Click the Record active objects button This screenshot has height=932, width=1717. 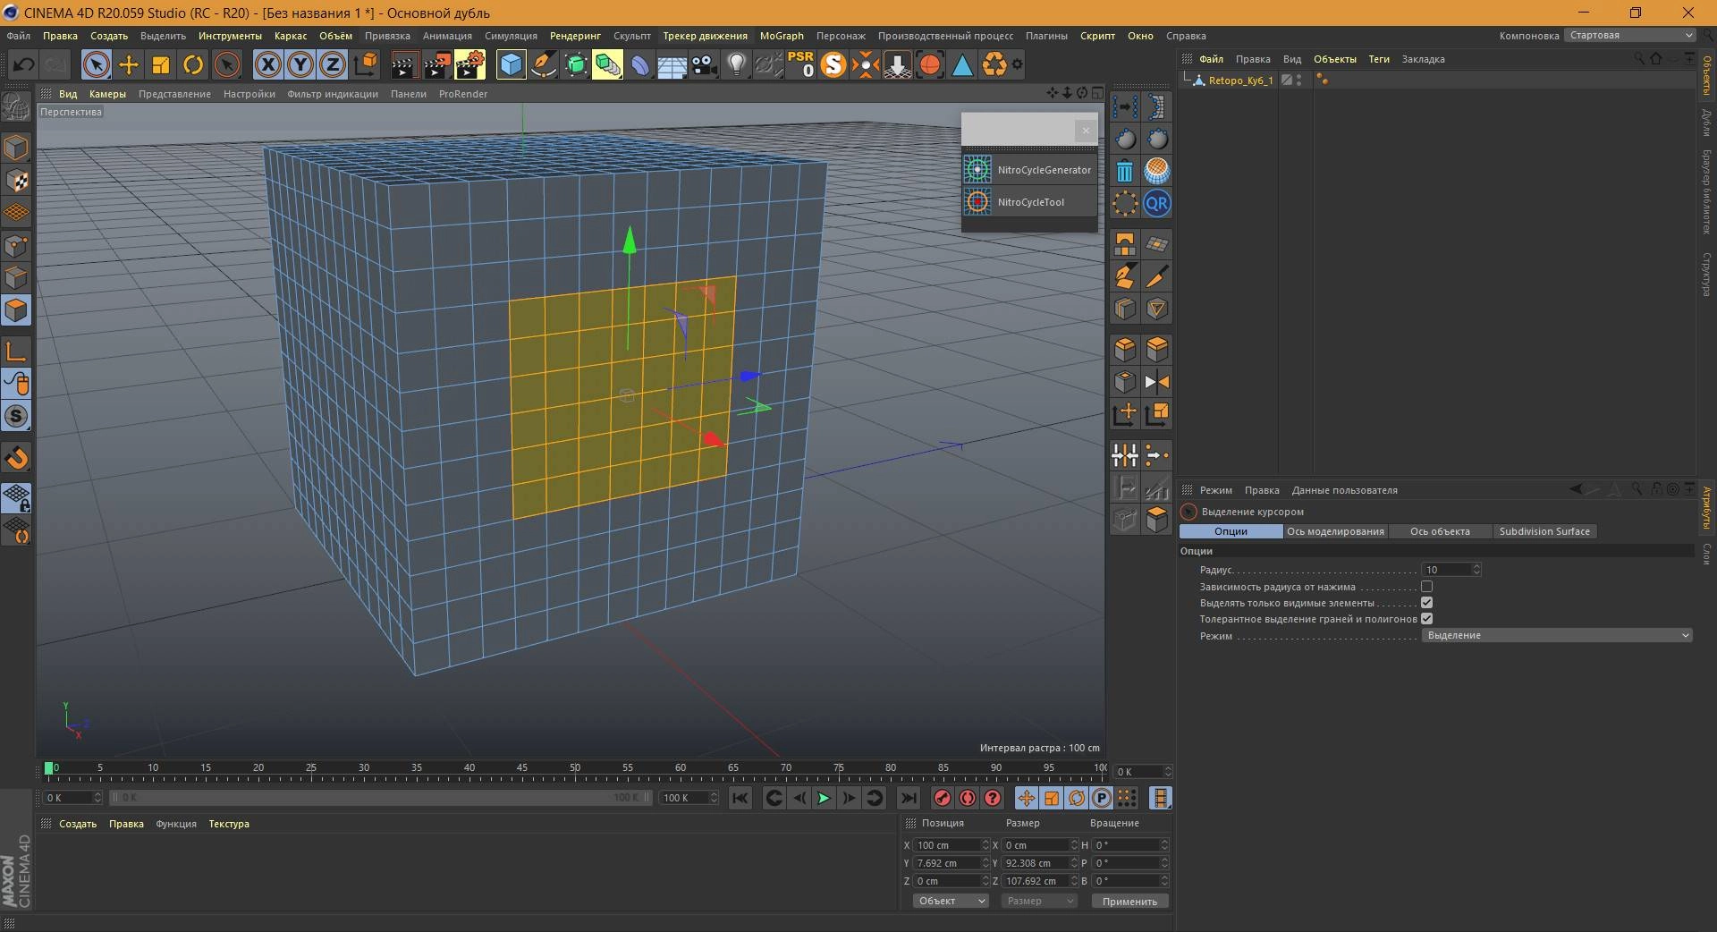(942, 798)
